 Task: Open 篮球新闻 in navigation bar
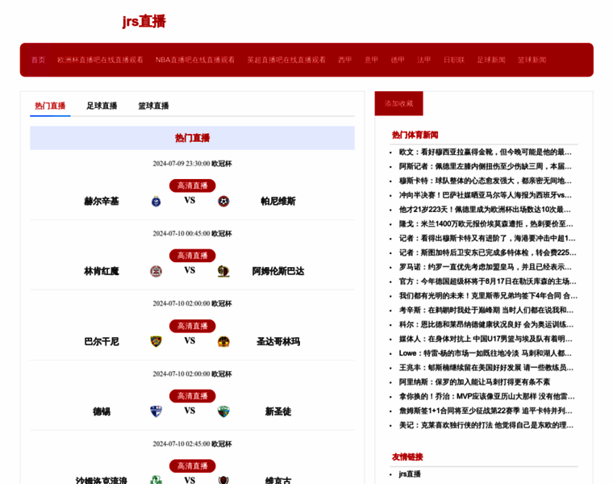[532, 60]
